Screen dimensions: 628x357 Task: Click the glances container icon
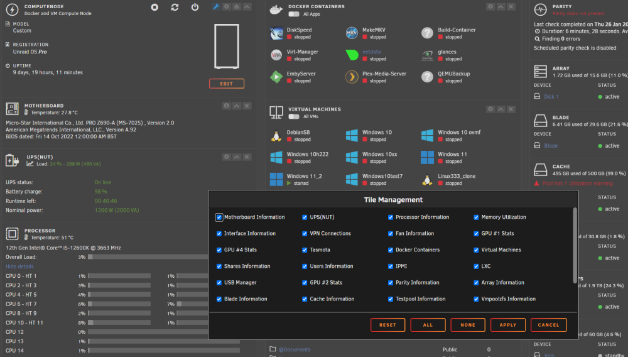(x=427, y=55)
